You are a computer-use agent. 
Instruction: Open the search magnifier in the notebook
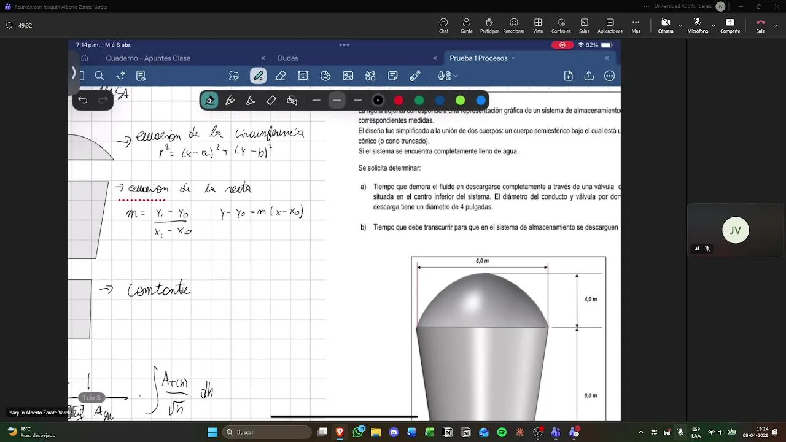[x=99, y=76]
